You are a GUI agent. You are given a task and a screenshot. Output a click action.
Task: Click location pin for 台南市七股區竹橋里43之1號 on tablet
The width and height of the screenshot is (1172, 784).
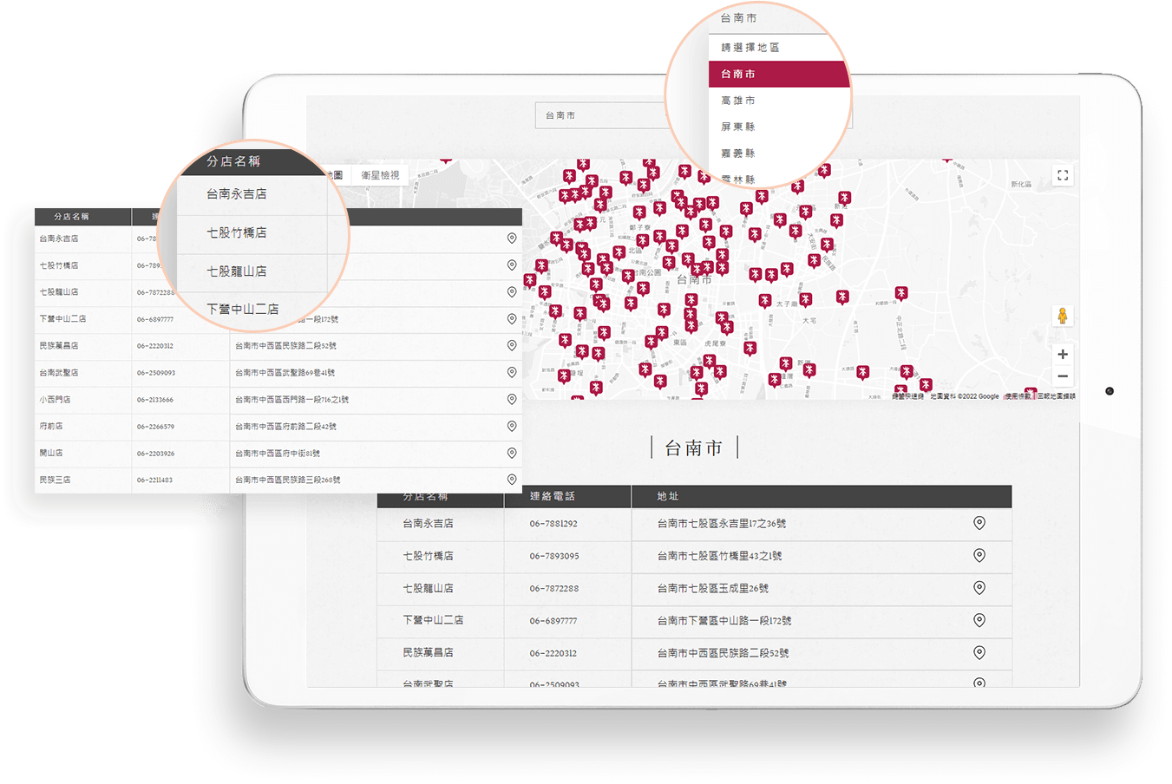click(979, 555)
